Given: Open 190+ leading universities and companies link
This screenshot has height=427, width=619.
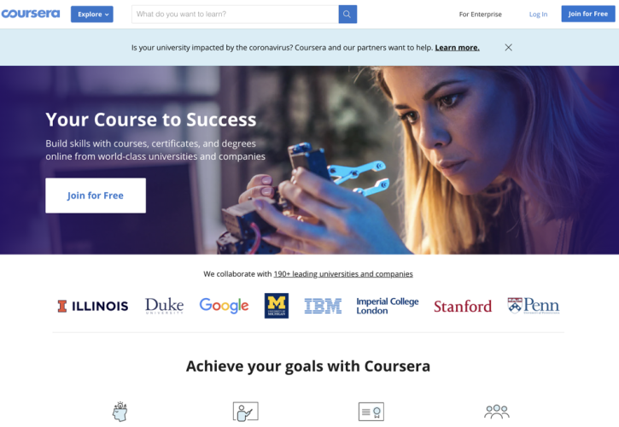Looking at the screenshot, I should coord(343,274).
